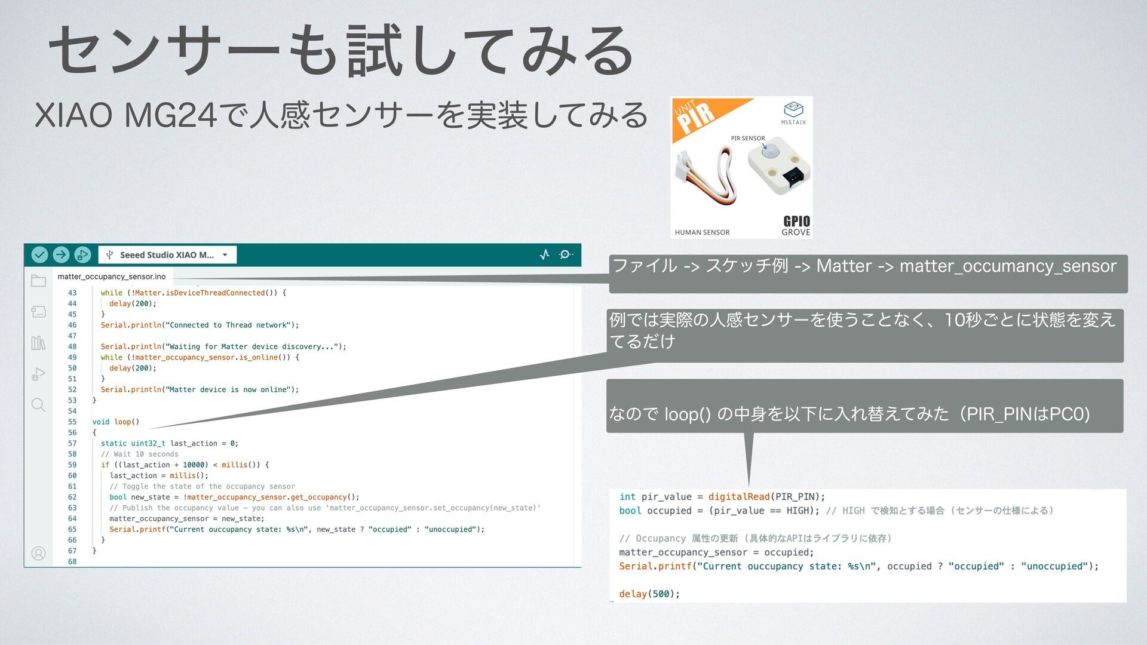This screenshot has width=1147, height=645.
Task: Click line number 55 in gutter
Action: [x=72, y=422]
